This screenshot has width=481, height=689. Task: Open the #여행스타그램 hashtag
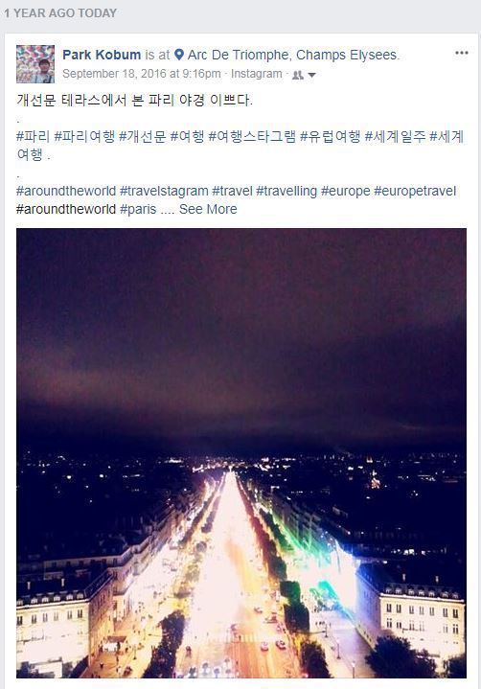(x=252, y=137)
